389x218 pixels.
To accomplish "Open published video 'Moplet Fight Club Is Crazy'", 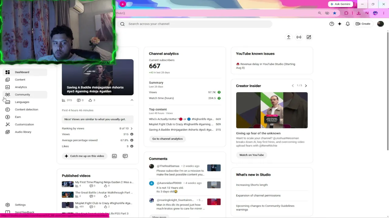I will coord(104,203).
